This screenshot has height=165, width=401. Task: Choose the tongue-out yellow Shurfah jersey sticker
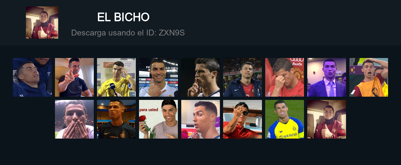(x=285, y=119)
